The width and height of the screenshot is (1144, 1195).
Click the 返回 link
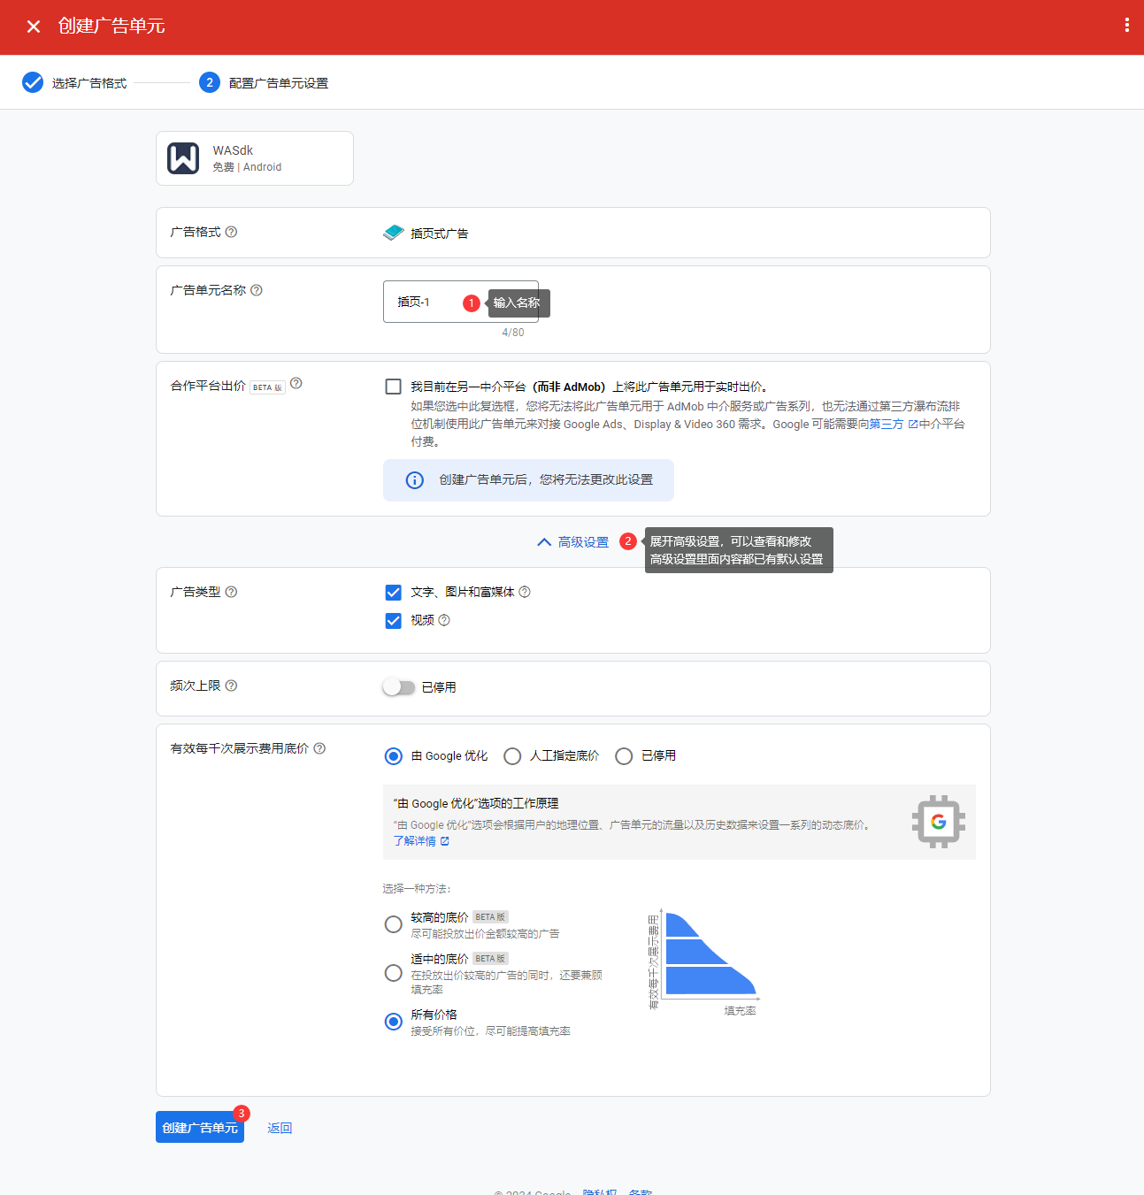280,1128
